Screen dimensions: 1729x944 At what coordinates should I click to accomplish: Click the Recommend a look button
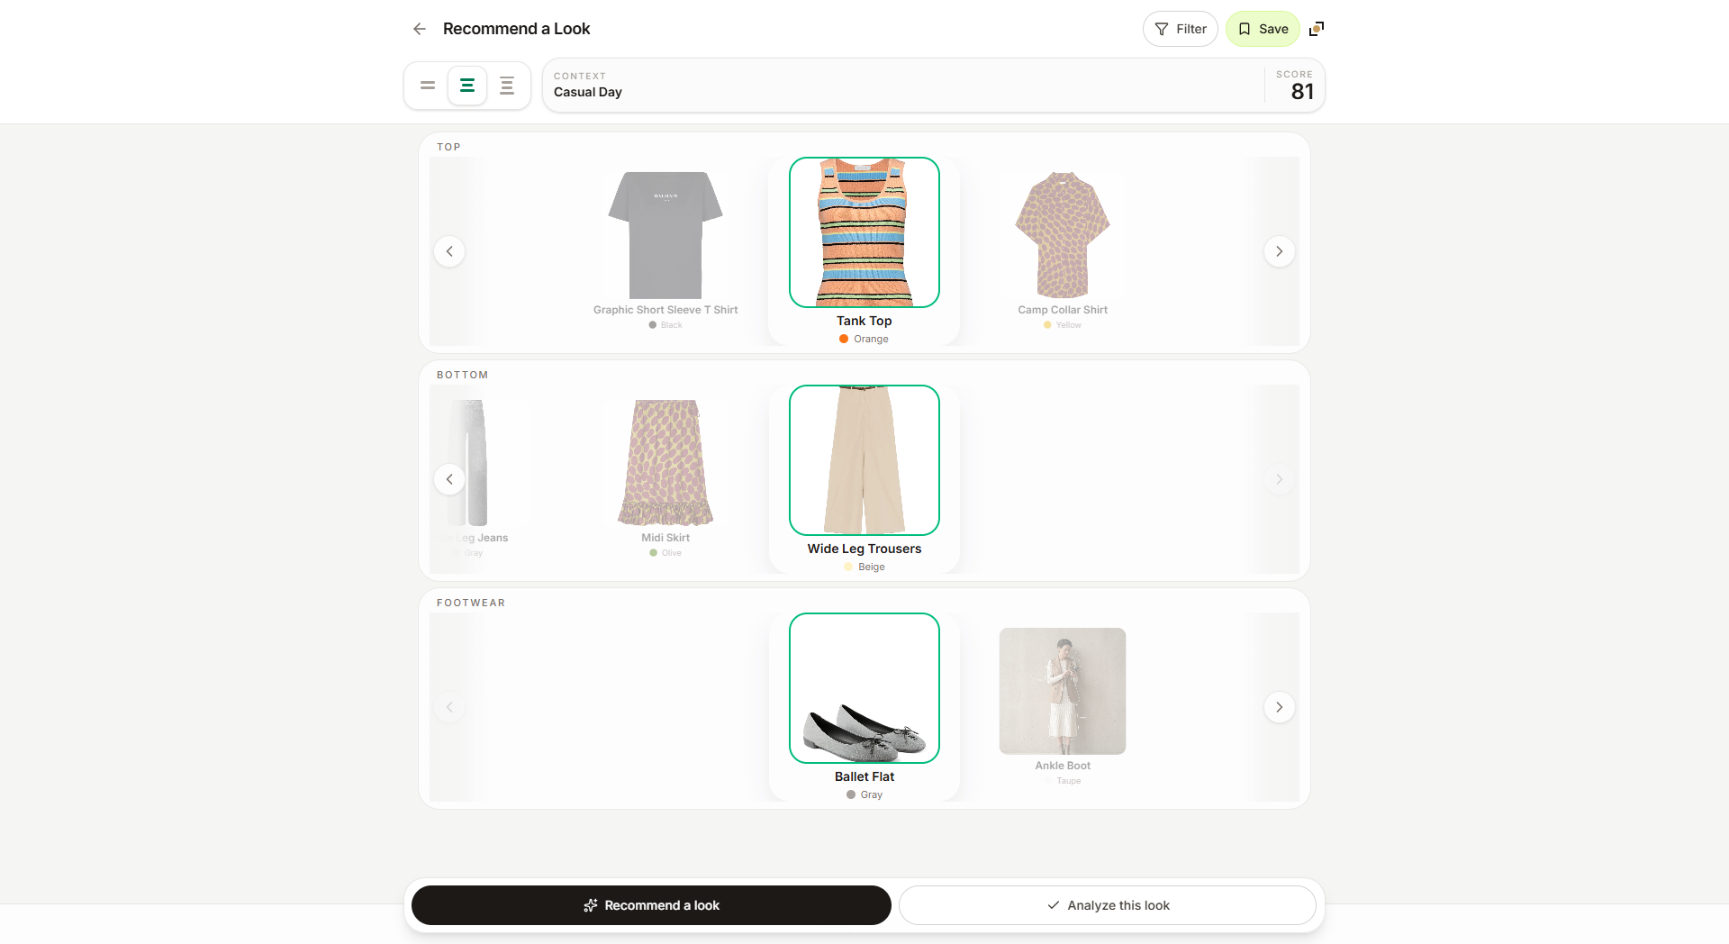650,905
